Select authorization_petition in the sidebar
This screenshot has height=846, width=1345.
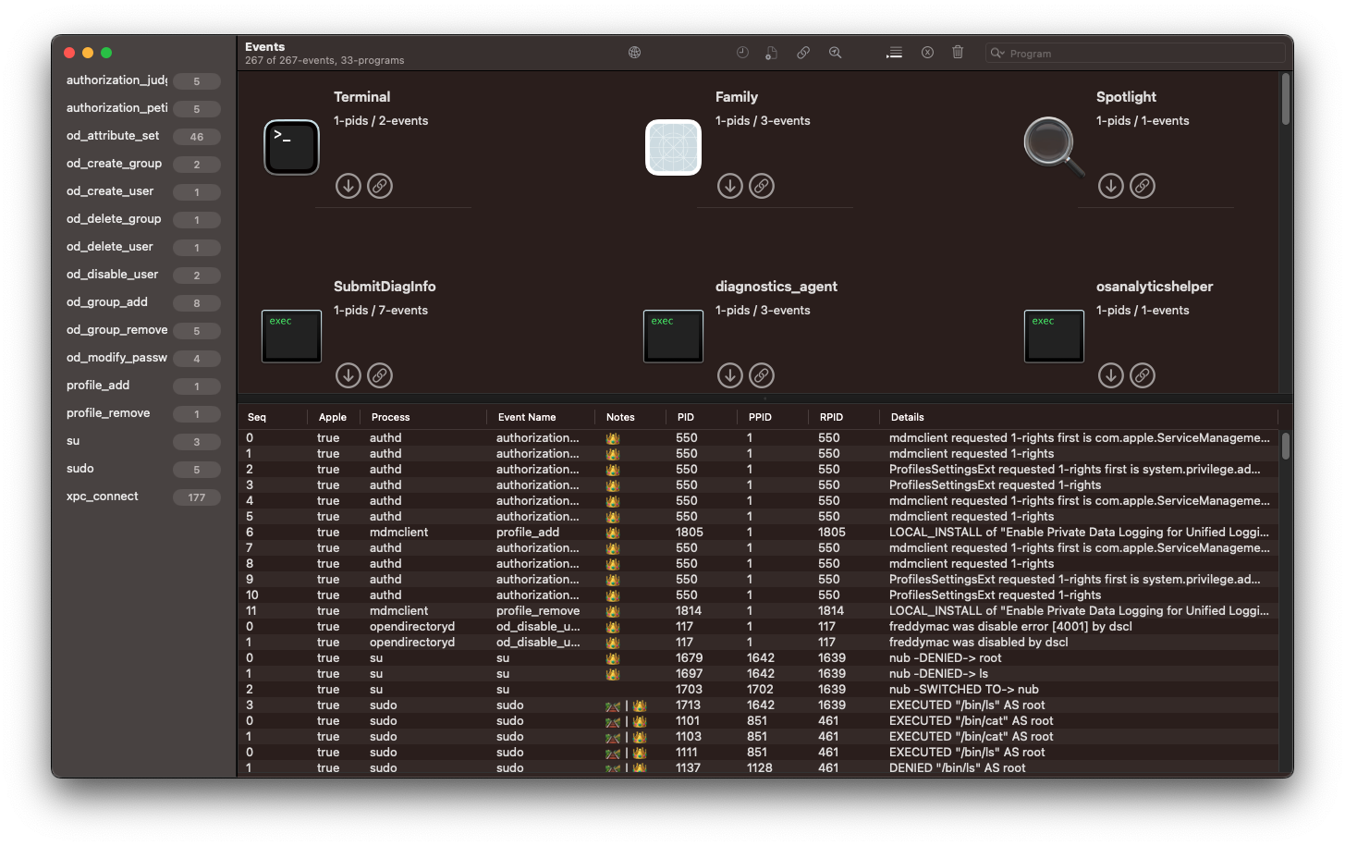[x=143, y=108]
